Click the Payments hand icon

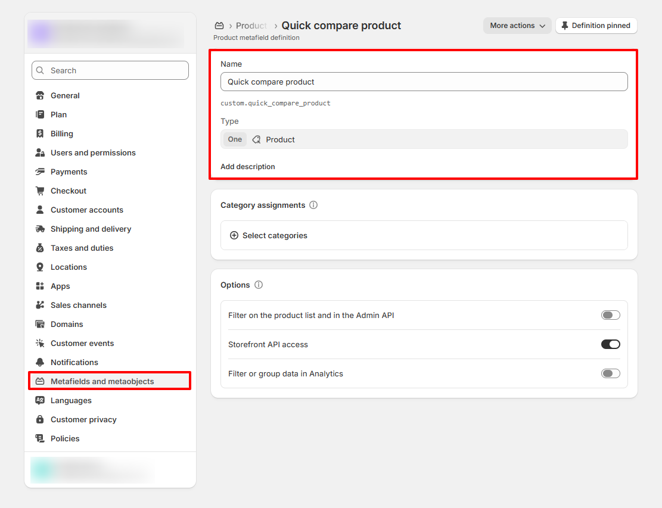40,172
